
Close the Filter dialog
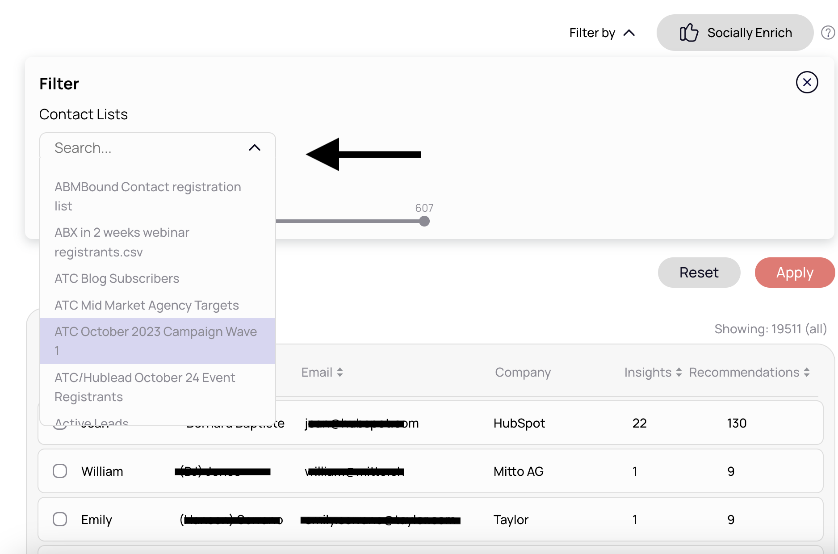[x=807, y=82]
